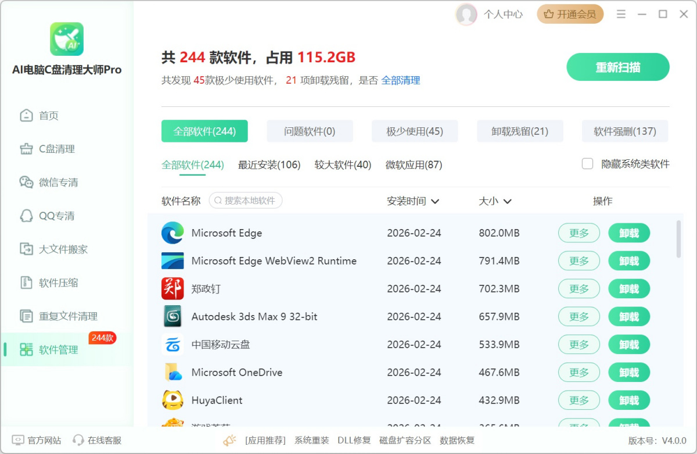Switch to 极少使用(45) tab

pyautogui.click(x=415, y=131)
